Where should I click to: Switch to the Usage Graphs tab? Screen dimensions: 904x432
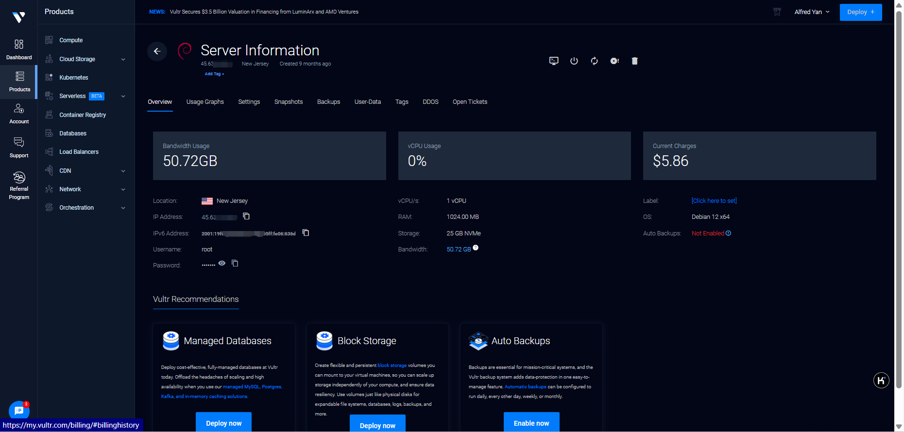[205, 102]
